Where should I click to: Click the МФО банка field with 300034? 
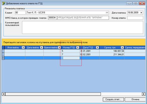[52, 18]
